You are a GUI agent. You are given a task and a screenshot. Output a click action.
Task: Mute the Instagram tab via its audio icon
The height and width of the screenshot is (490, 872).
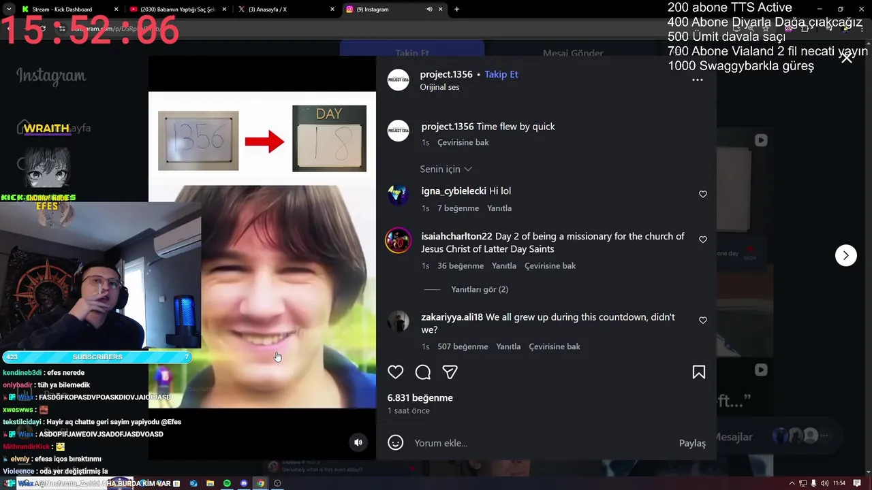point(429,10)
